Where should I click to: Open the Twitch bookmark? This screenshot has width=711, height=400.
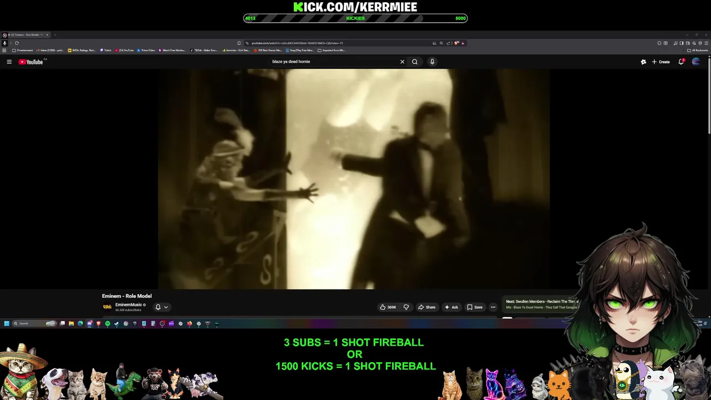coord(106,50)
